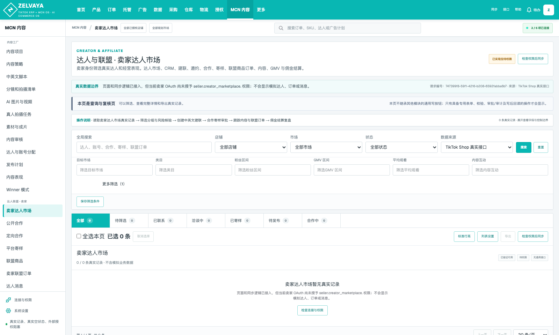Viewport: 559px width, 335px height.
Task: Open the 店铺 dropdown 全部店铺
Action: pos(251,147)
